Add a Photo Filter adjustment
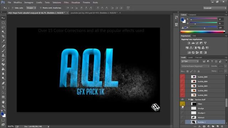Viewport: 228px width, 128px height. point(199,48)
